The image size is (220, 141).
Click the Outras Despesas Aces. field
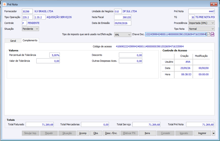tap(130, 61)
